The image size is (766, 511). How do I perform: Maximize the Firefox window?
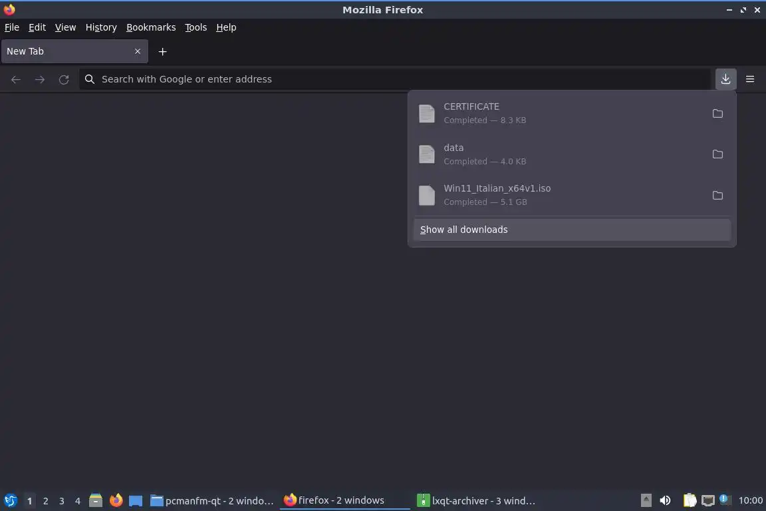point(743,10)
